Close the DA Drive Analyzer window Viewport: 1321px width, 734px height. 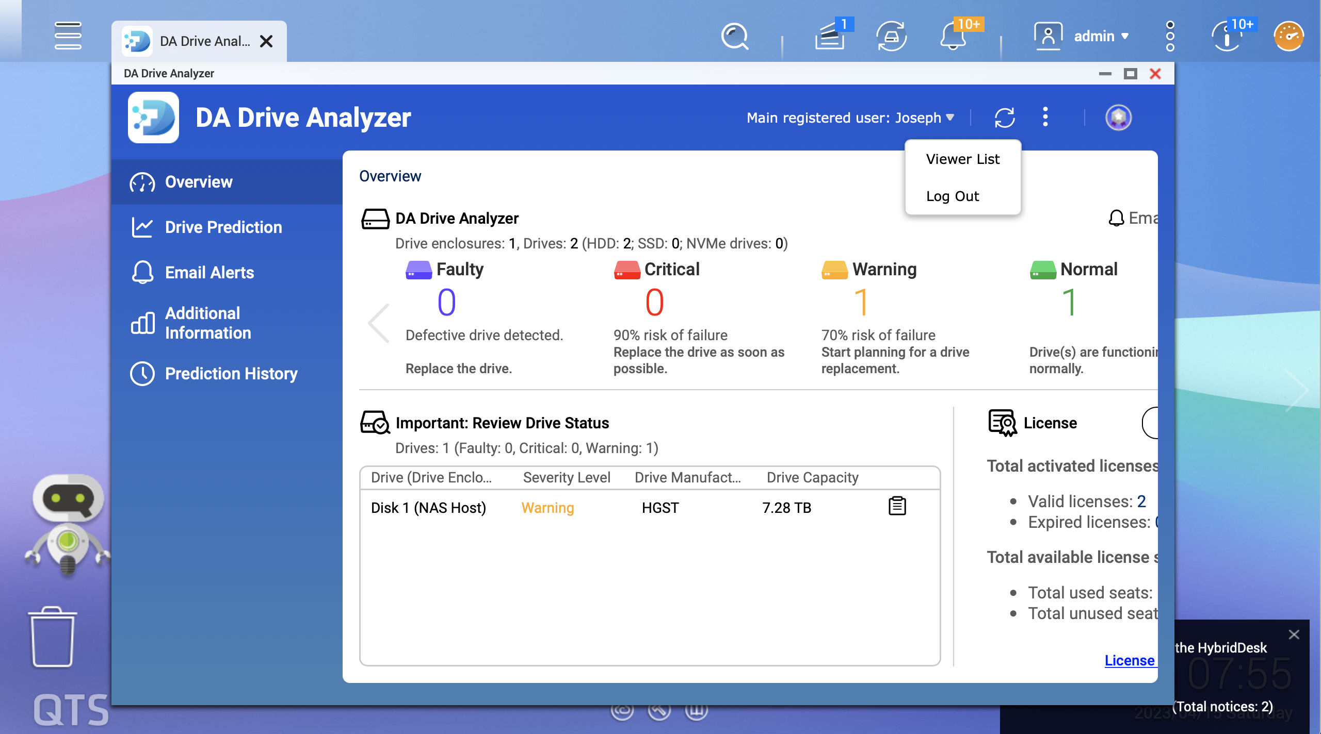[x=1155, y=74]
